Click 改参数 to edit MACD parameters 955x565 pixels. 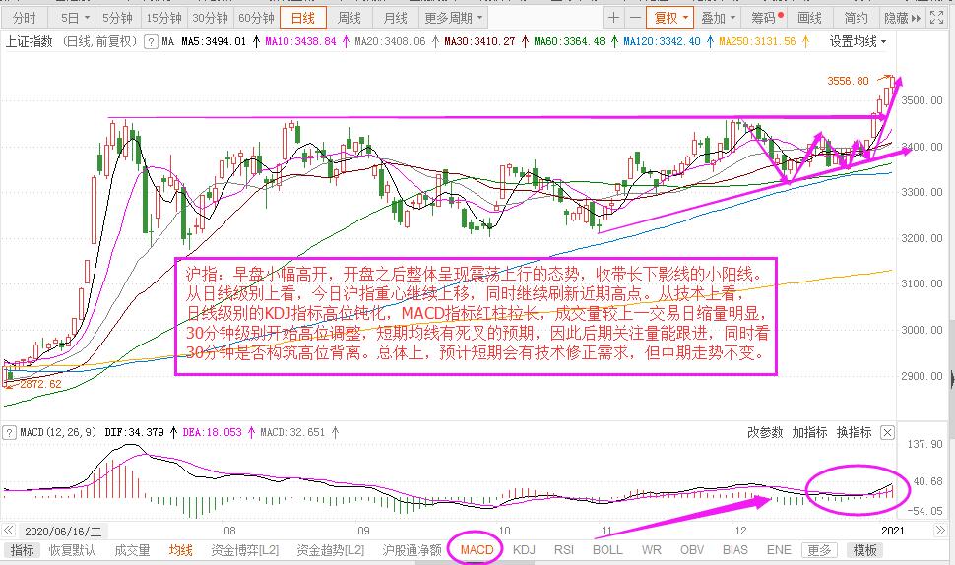(x=765, y=432)
